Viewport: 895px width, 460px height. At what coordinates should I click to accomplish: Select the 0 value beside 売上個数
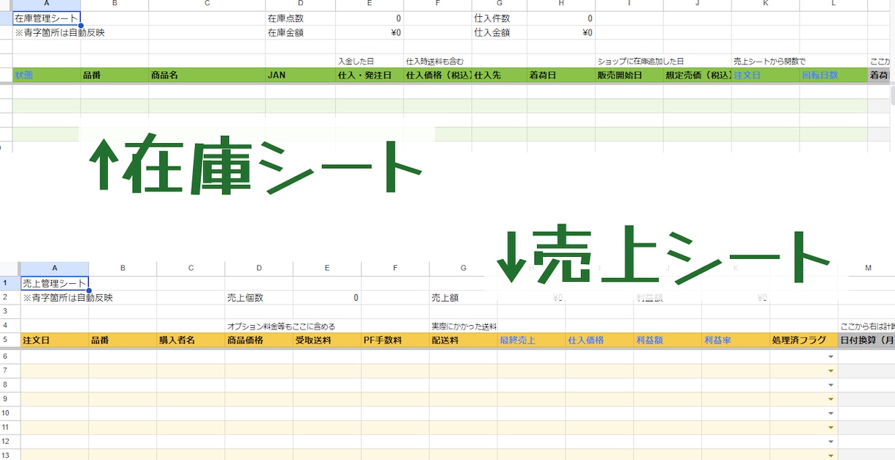pos(327,297)
